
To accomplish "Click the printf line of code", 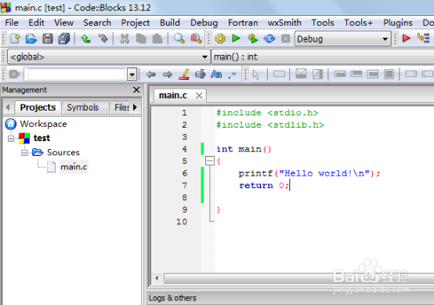I will pyautogui.click(x=309, y=173).
